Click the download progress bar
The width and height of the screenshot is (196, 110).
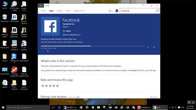93,46
